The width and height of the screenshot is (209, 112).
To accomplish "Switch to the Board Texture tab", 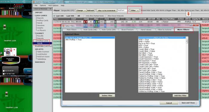I will 127,30.
